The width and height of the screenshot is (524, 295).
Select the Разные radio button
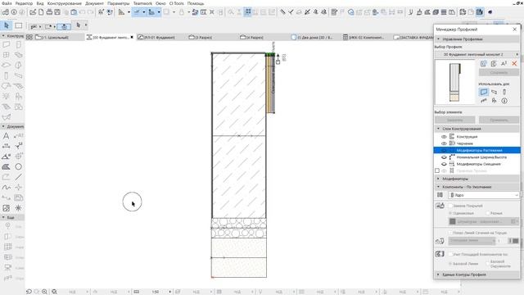click(488, 213)
